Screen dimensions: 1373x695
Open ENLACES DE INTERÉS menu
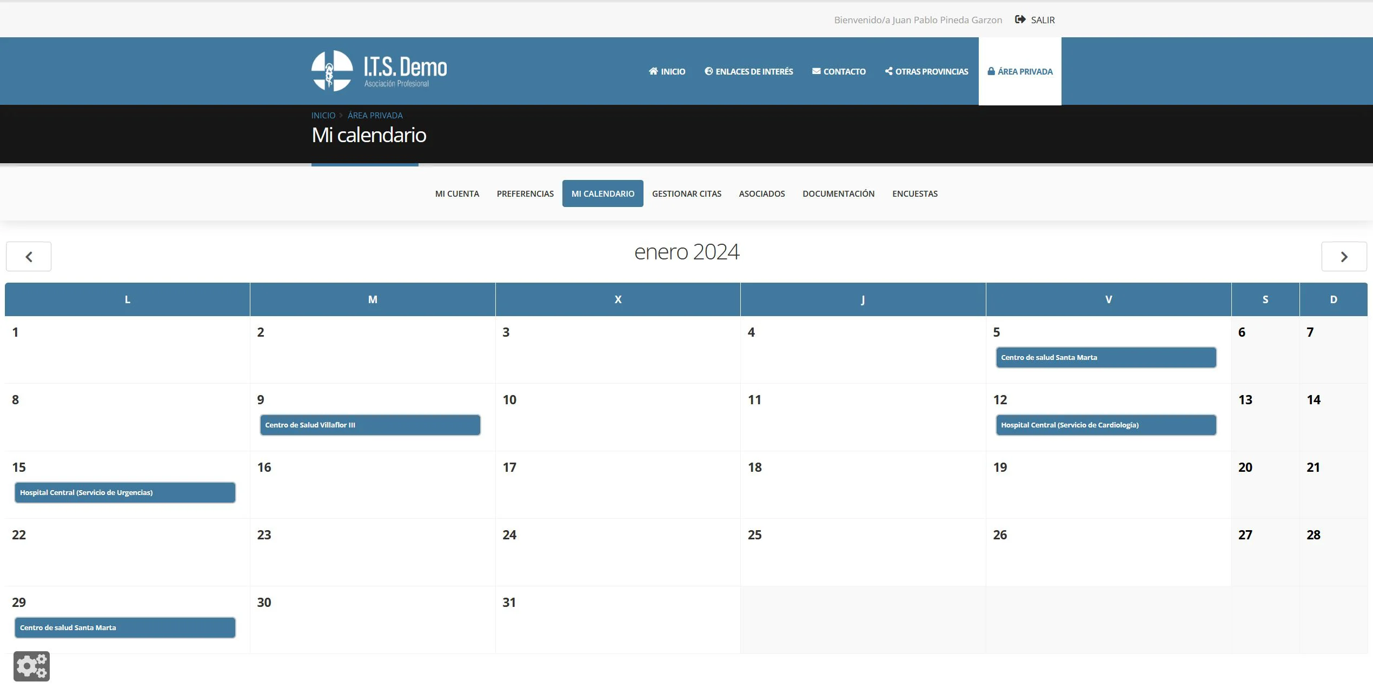point(748,71)
